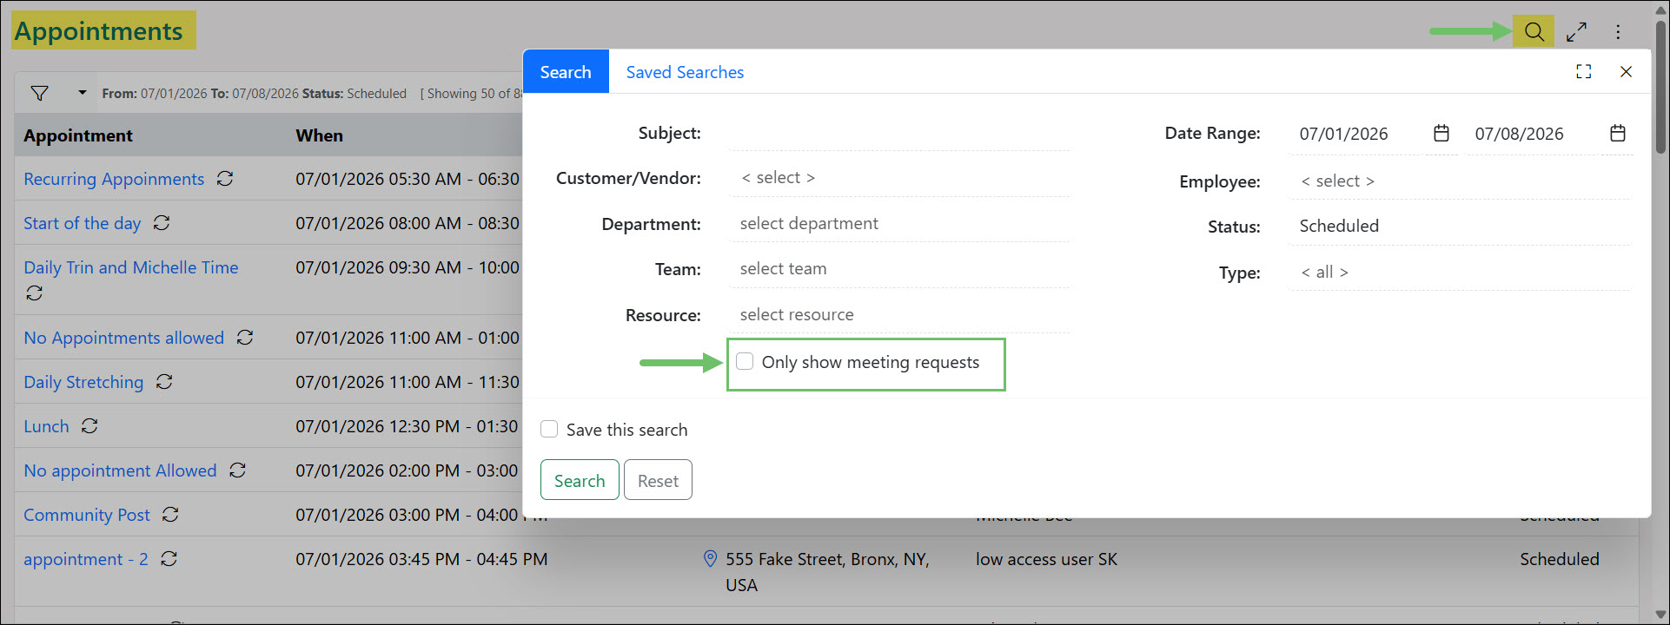Click the map pin icon for 555 Fake Street
The image size is (1670, 625).
[x=710, y=558]
